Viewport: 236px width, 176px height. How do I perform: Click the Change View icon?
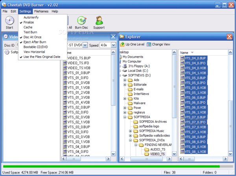point(149,45)
